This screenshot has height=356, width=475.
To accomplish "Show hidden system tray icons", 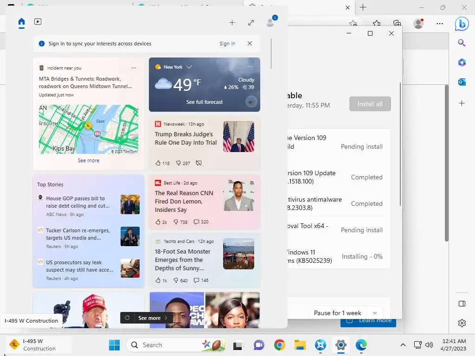I will [x=403, y=345].
